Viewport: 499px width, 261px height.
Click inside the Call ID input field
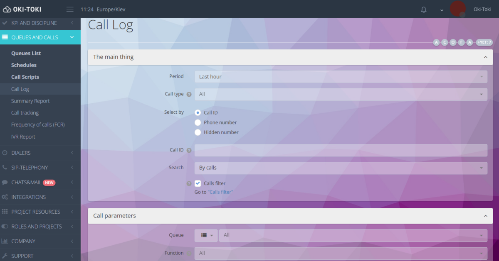pyautogui.click(x=341, y=150)
